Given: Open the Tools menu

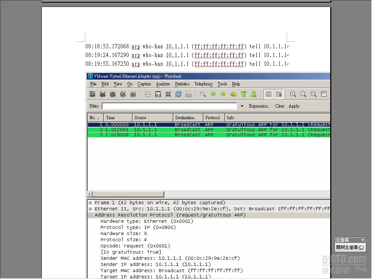Looking at the screenshot, I should coord(222,84).
